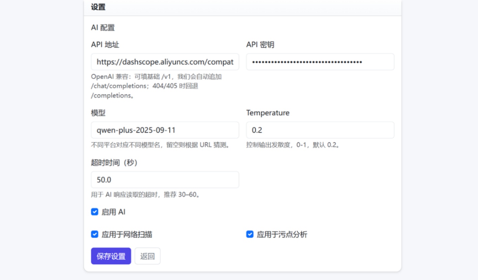Click the API 地址 URL input field
This screenshot has width=478, height=280.
[165, 62]
